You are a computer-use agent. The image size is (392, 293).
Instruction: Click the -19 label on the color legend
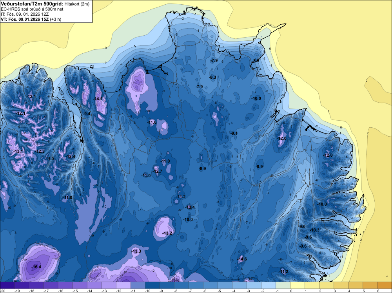click(17, 291)
